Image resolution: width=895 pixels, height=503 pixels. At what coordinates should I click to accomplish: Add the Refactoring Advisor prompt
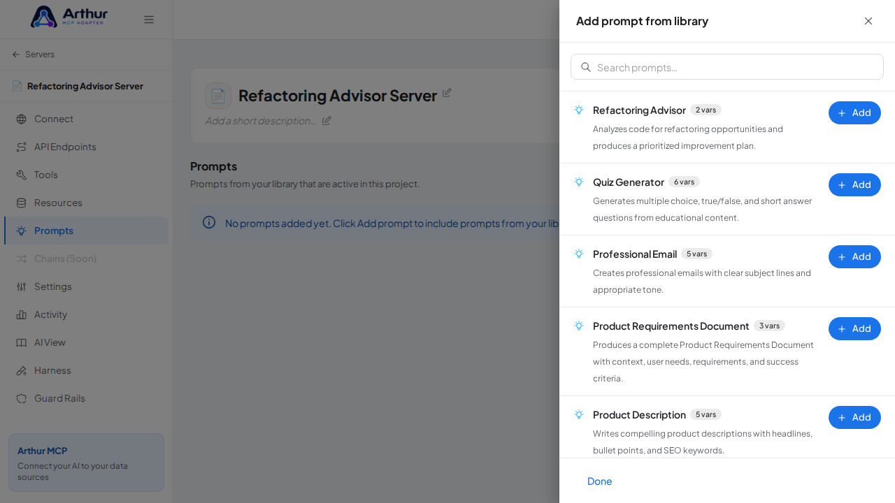tap(854, 112)
